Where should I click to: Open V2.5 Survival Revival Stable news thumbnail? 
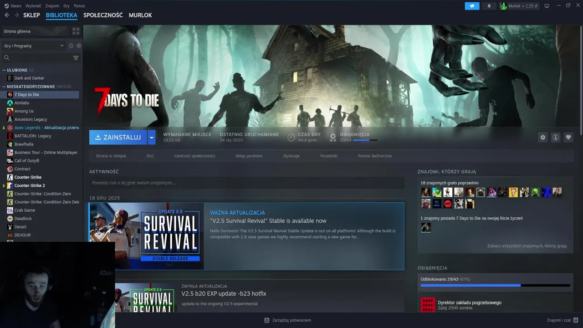pos(146,236)
